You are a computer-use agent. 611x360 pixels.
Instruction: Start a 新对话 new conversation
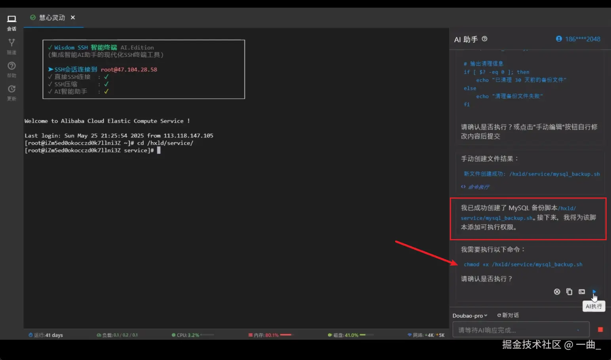pos(508,315)
